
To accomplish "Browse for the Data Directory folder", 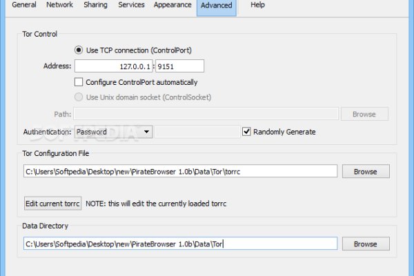I will [365, 244].
